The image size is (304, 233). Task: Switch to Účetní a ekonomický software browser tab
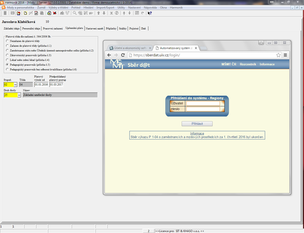(x=130, y=48)
